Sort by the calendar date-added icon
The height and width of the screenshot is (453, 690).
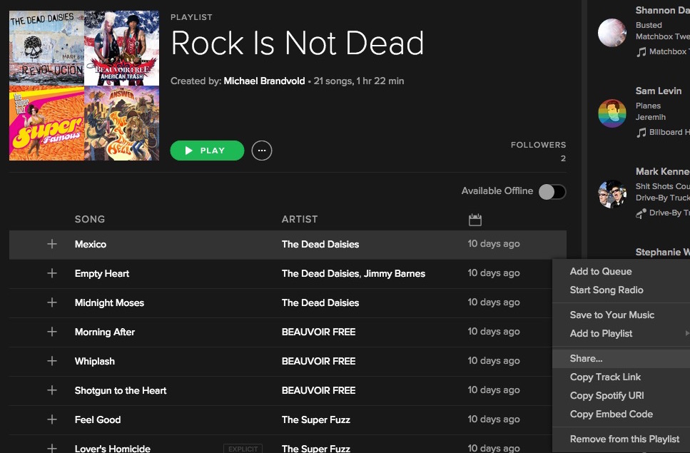point(475,220)
